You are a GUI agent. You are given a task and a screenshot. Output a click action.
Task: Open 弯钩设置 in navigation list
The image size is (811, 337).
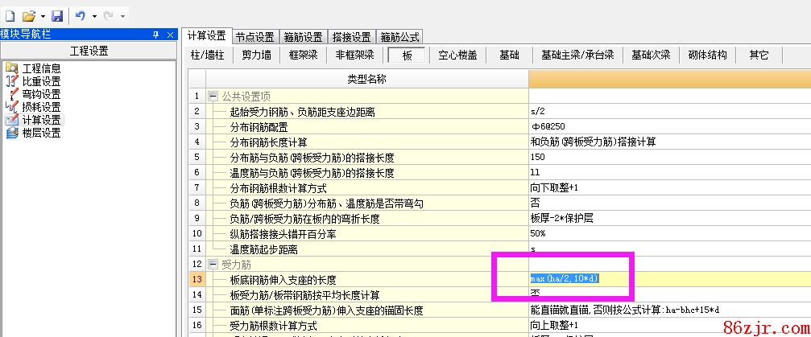coord(40,94)
